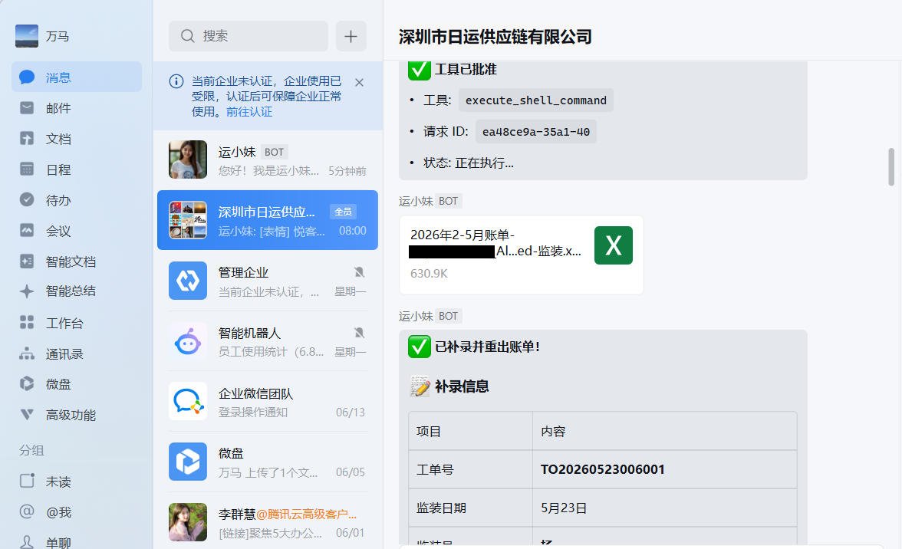Image resolution: width=902 pixels, height=549 pixels.
Task: Open the 企业微信团队 conversation
Action: [x=268, y=401]
